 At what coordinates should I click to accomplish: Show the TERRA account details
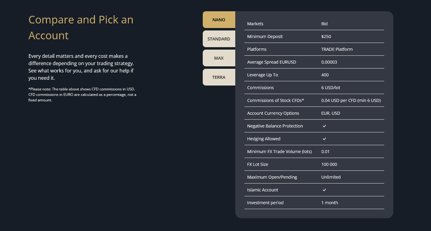pyautogui.click(x=219, y=77)
